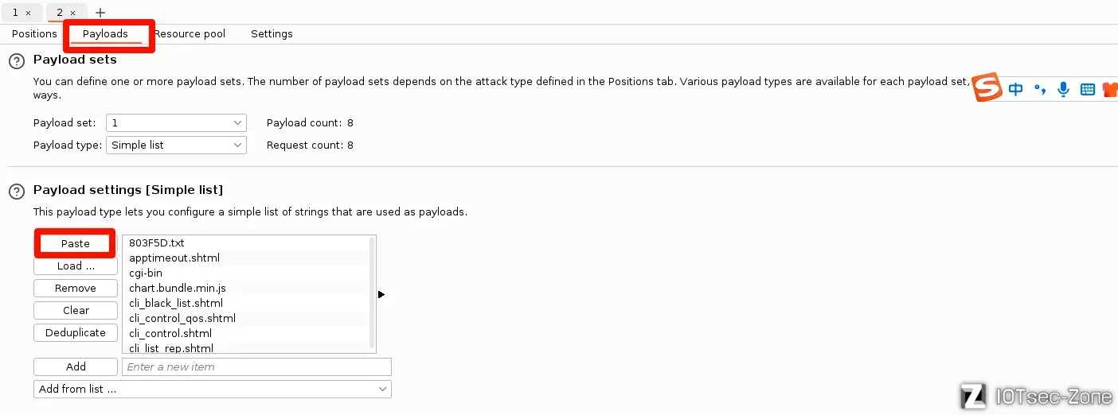Viewport: 1118px width, 415px height.
Task: Open help for Payload settings section
Action: (16, 192)
